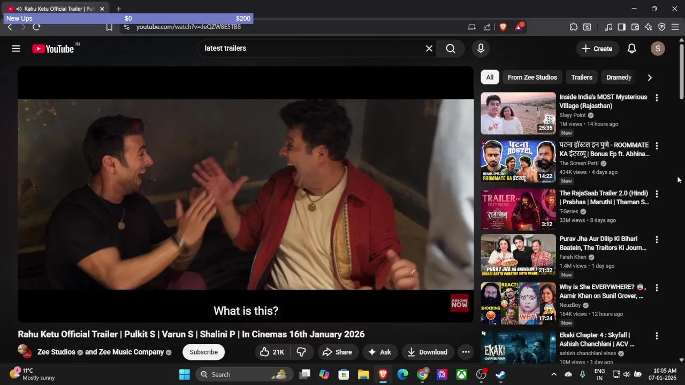Open options for 'Inside India's MOST Mysterious Village'
The height and width of the screenshot is (385, 685).
[657, 98]
